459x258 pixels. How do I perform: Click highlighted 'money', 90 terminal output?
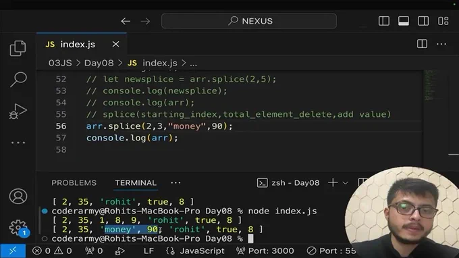pyautogui.click(x=132, y=230)
